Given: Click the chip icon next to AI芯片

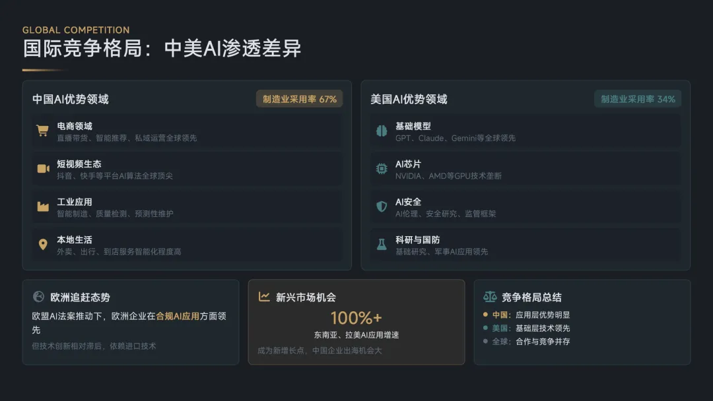Looking at the screenshot, I should [382, 168].
